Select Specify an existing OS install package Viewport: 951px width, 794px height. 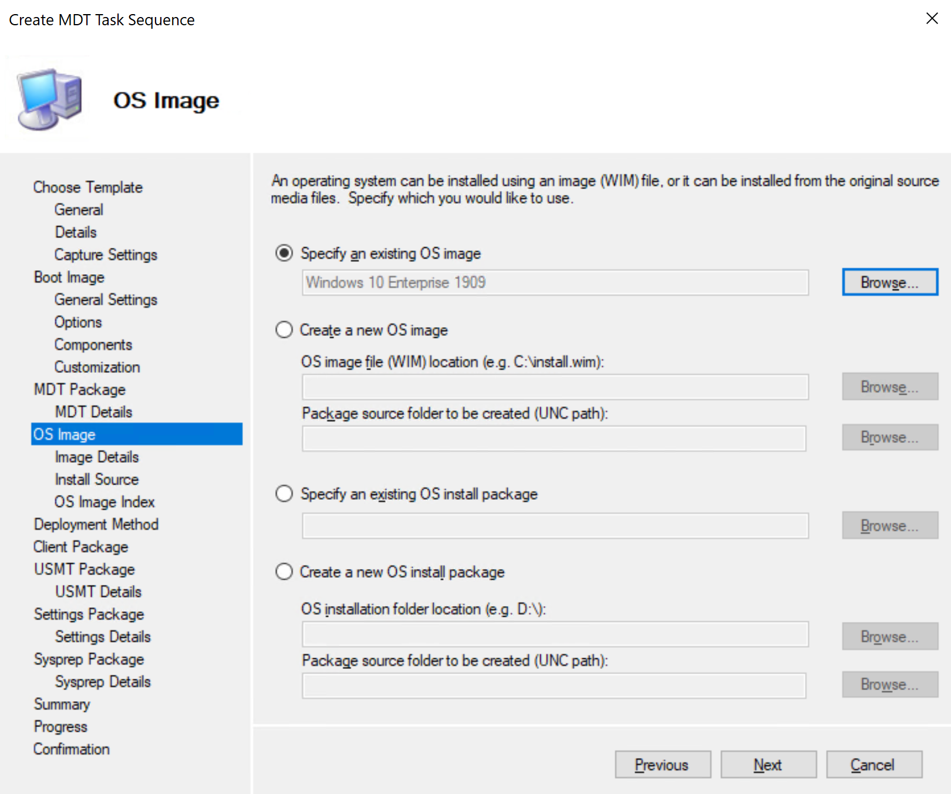[x=284, y=494]
